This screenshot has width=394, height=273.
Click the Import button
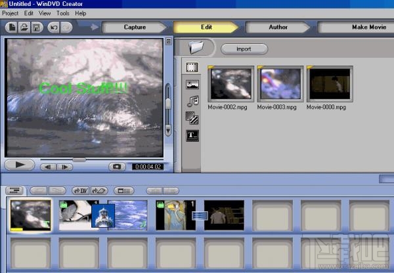(x=244, y=49)
